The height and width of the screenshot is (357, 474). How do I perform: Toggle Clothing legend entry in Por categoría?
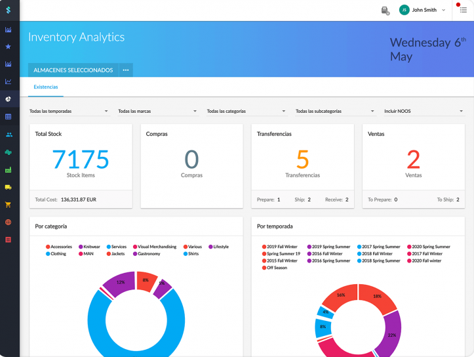[55, 253]
